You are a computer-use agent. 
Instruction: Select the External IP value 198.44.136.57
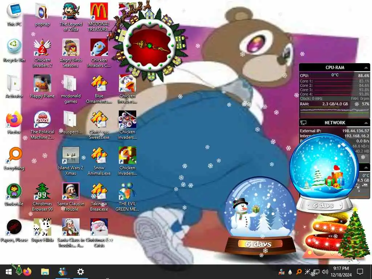[355, 131]
